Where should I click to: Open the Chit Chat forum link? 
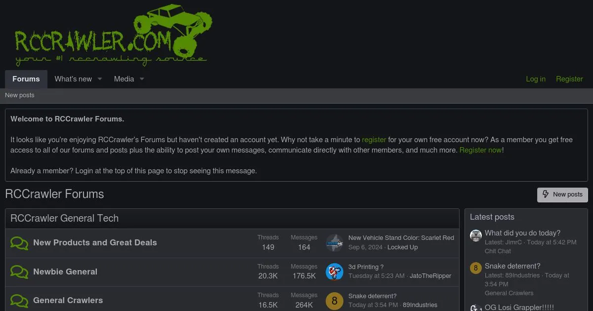(498, 251)
